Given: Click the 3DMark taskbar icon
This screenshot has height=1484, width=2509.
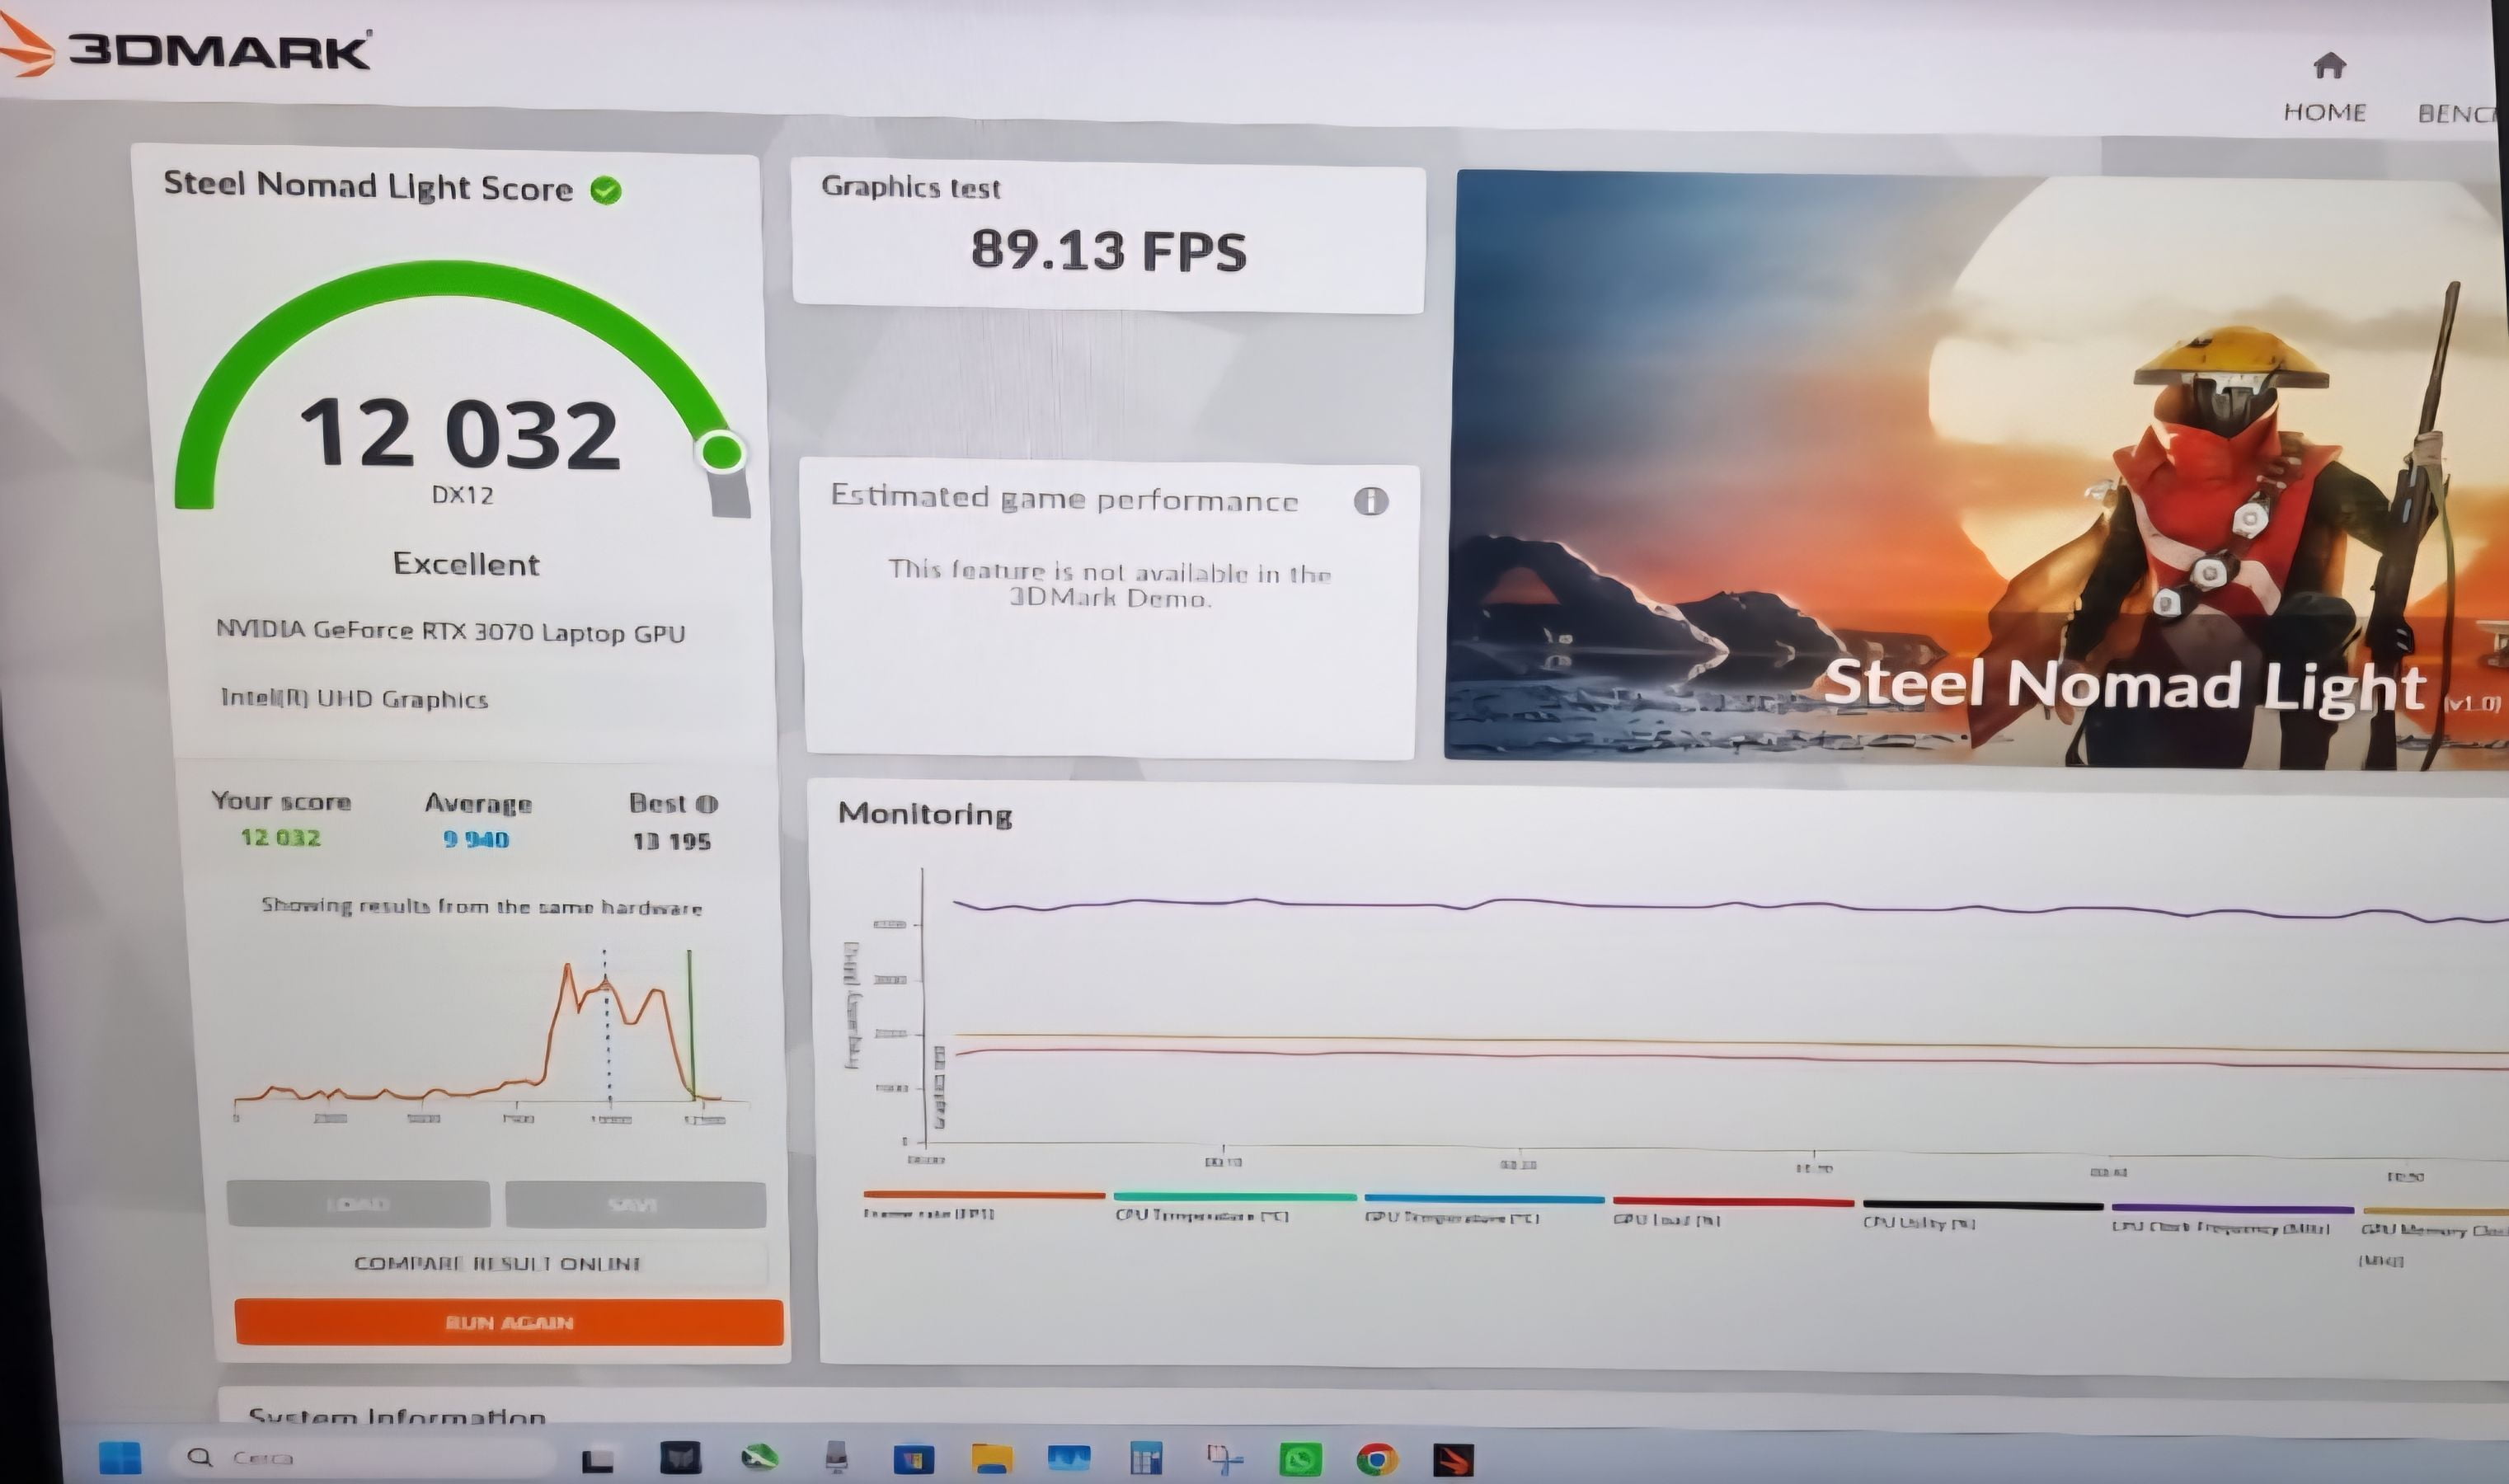Looking at the screenshot, I should point(1453,1460).
